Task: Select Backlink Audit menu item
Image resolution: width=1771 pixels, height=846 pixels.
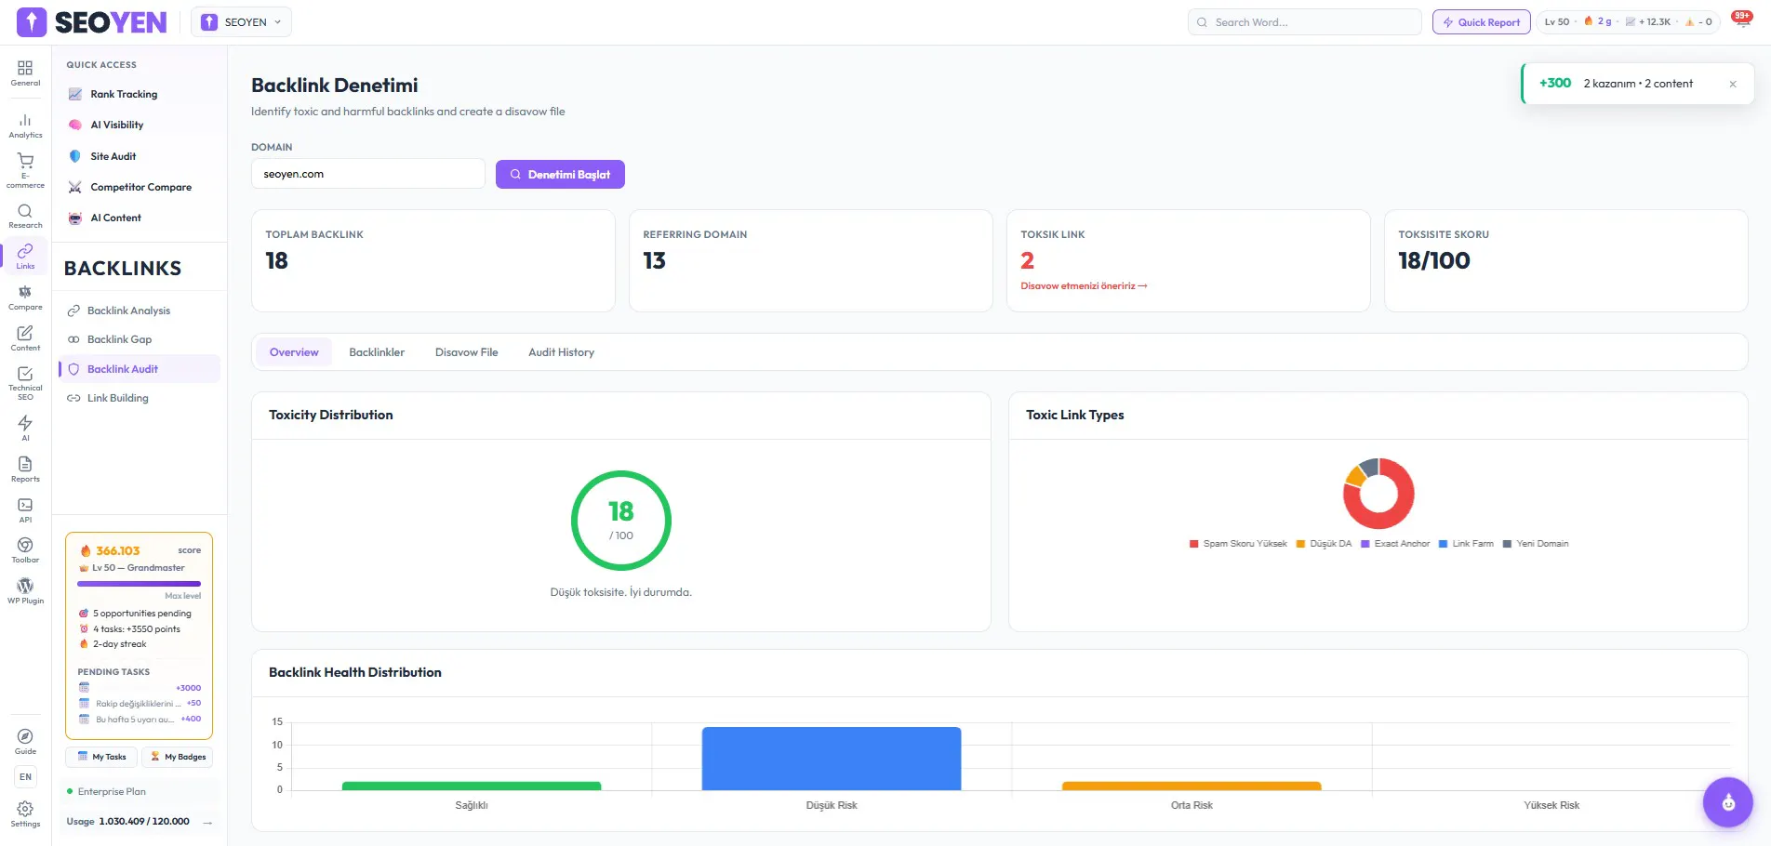Action: tap(140, 369)
